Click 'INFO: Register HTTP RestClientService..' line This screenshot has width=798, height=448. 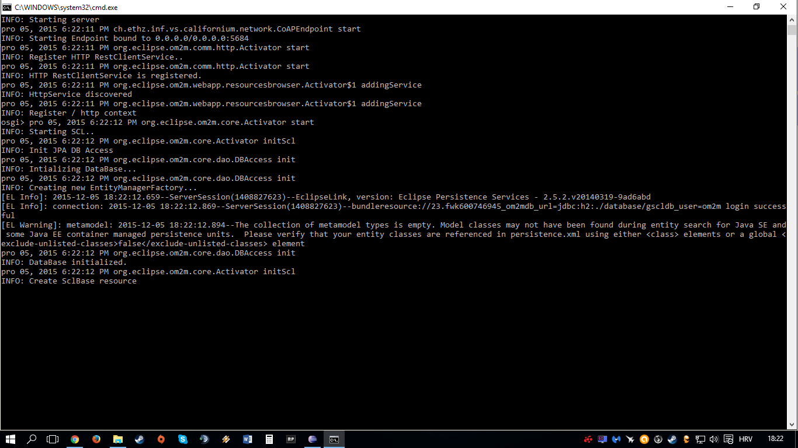pos(92,57)
